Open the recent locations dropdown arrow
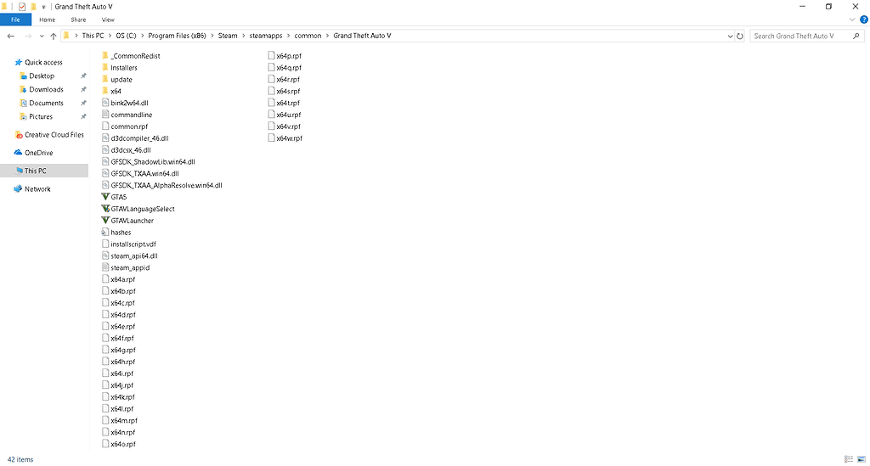This screenshot has height=466, width=870. 42,36
